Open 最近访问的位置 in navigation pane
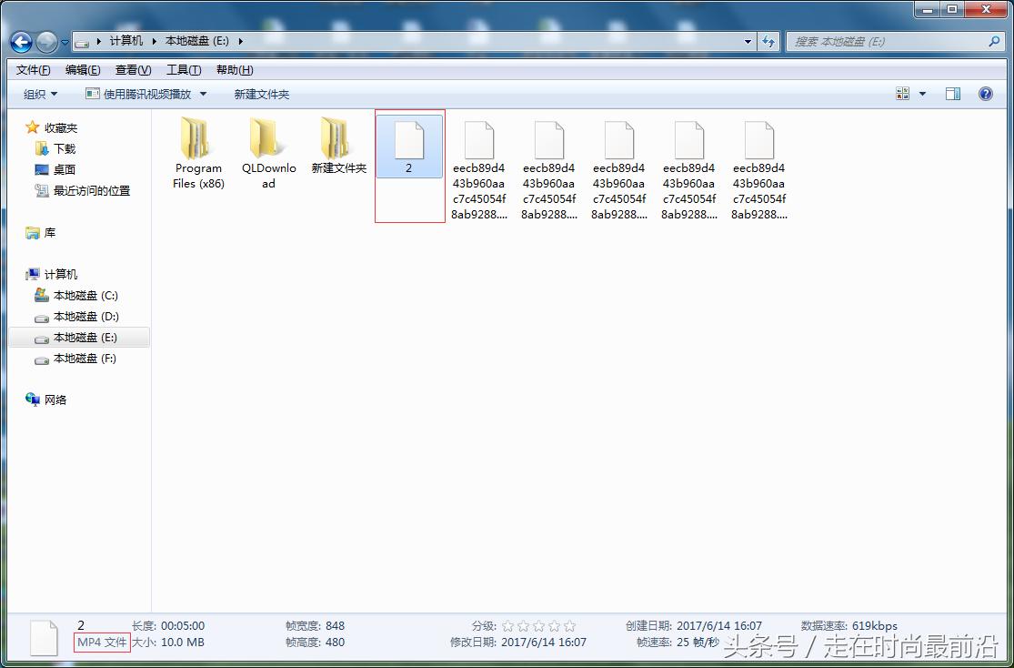Image resolution: width=1014 pixels, height=668 pixels. click(x=82, y=191)
